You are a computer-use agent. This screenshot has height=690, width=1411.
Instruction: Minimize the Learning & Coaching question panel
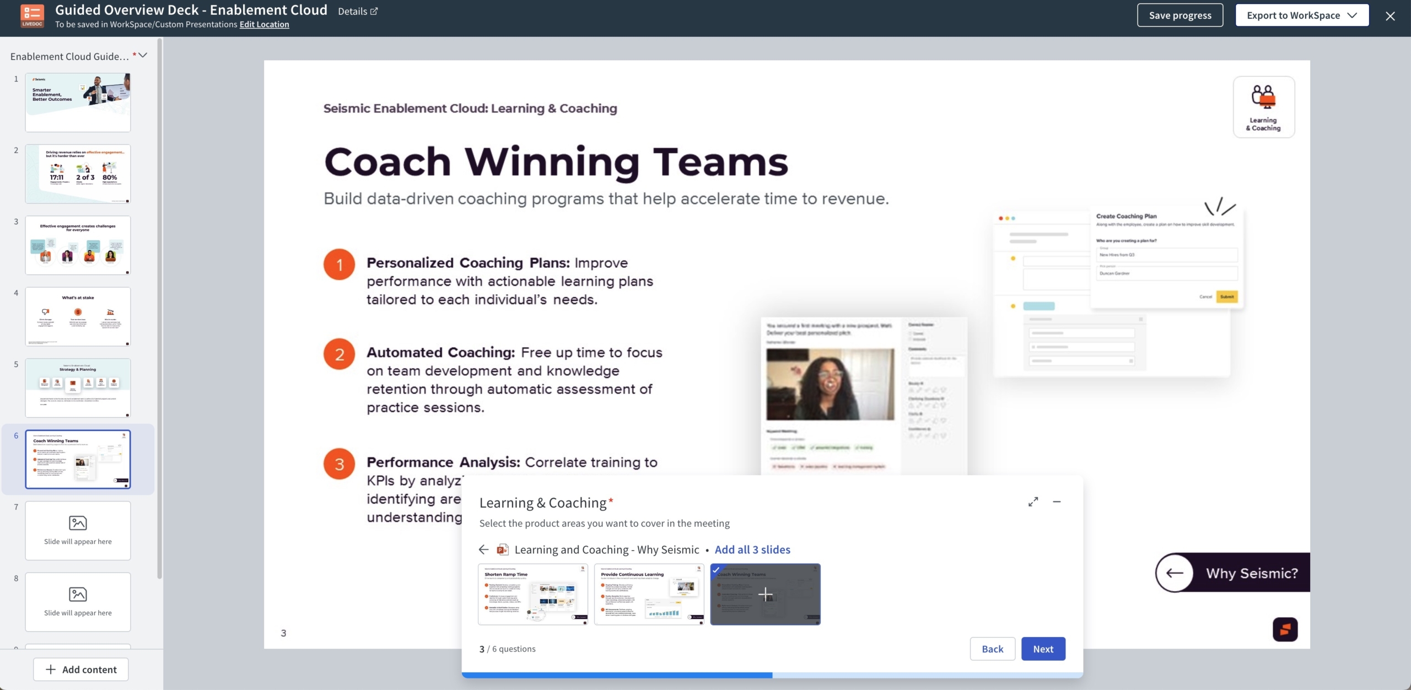(1057, 502)
